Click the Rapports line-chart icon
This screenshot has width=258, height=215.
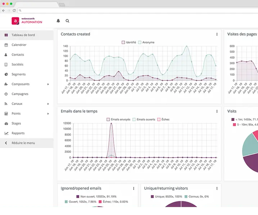(6, 133)
